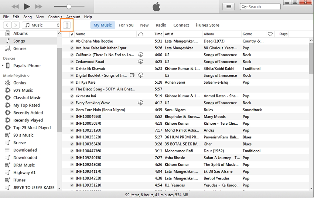This screenshot has width=314, height=198.
Task: Download Cedarwood Road from iCloud
Action: [x=141, y=61]
